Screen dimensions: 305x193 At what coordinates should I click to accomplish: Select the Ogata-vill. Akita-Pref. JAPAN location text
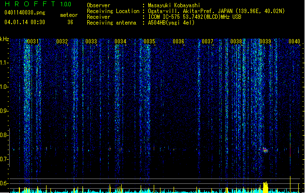tap(216, 11)
